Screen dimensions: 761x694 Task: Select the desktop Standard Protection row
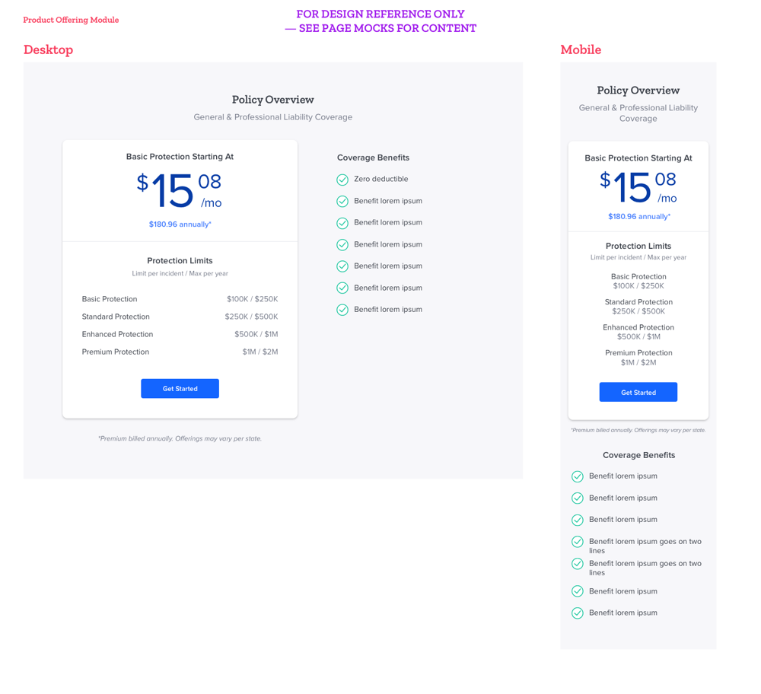click(180, 317)
